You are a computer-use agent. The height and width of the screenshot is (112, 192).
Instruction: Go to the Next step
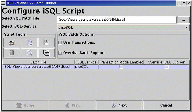click(119, 105)
